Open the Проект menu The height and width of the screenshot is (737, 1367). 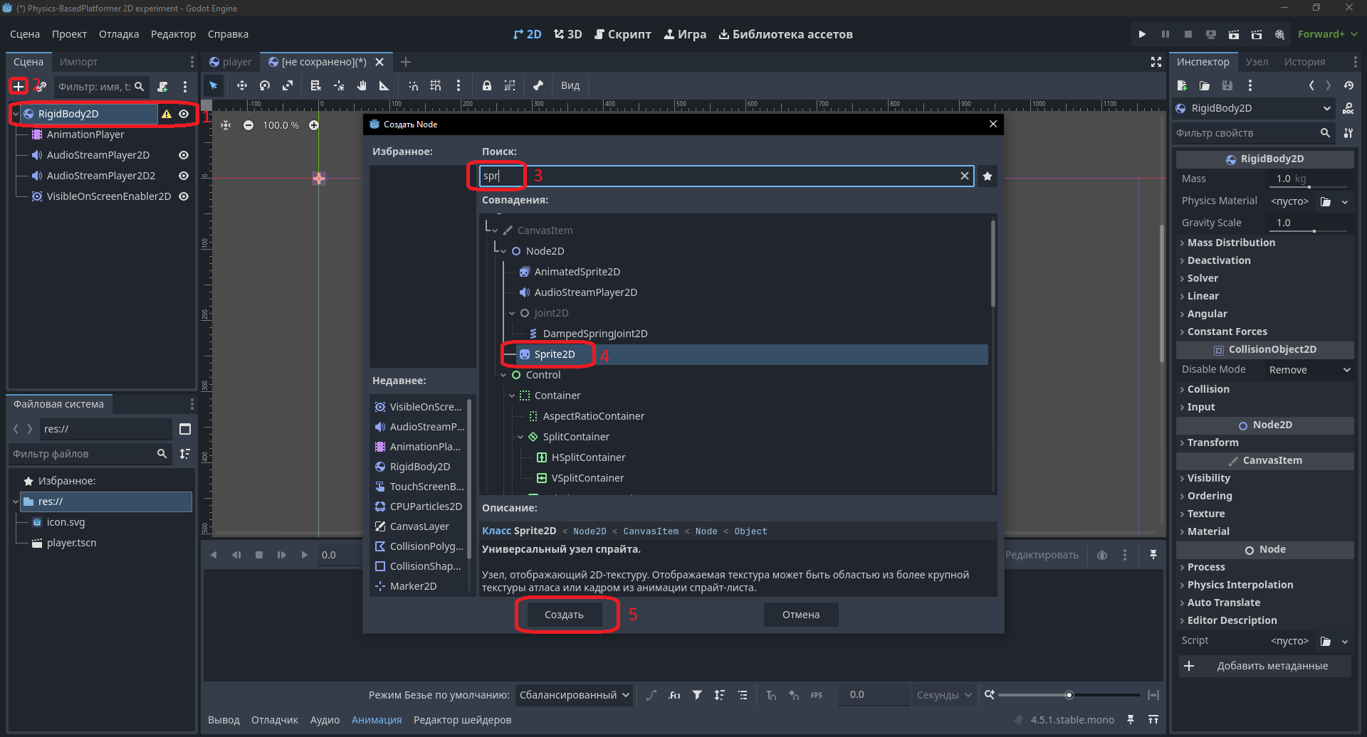69,34
